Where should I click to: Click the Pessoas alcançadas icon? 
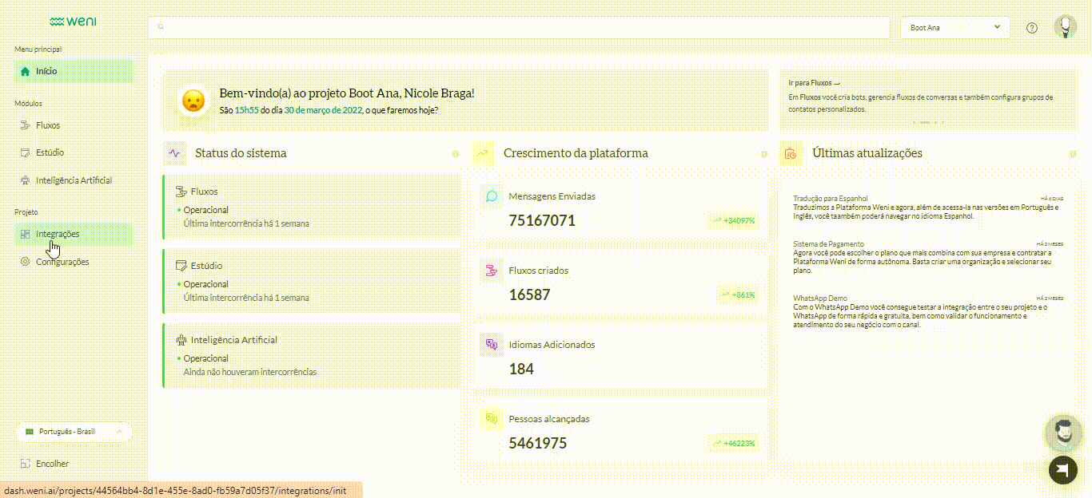click(492, 419)
